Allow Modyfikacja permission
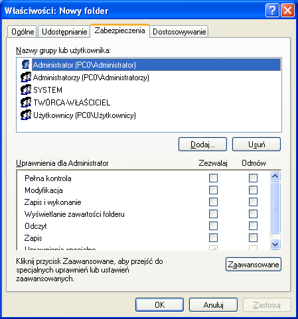This screenshot has height=319, width=298. click(213, 190)
